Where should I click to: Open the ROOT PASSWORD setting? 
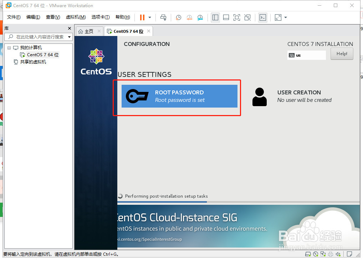coord(179,96)
